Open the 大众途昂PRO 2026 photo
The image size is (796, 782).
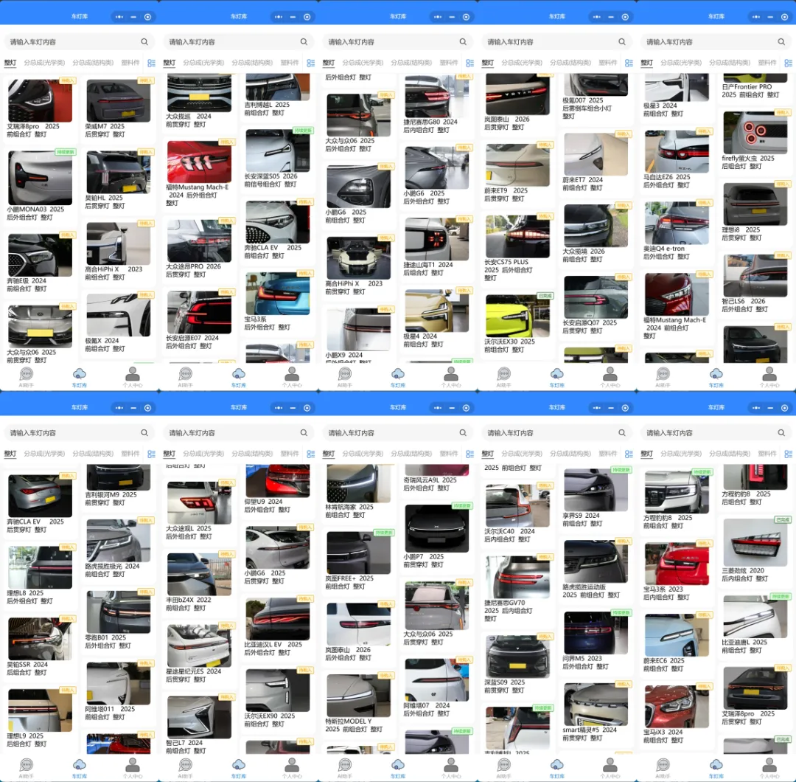tap(200, 241)
